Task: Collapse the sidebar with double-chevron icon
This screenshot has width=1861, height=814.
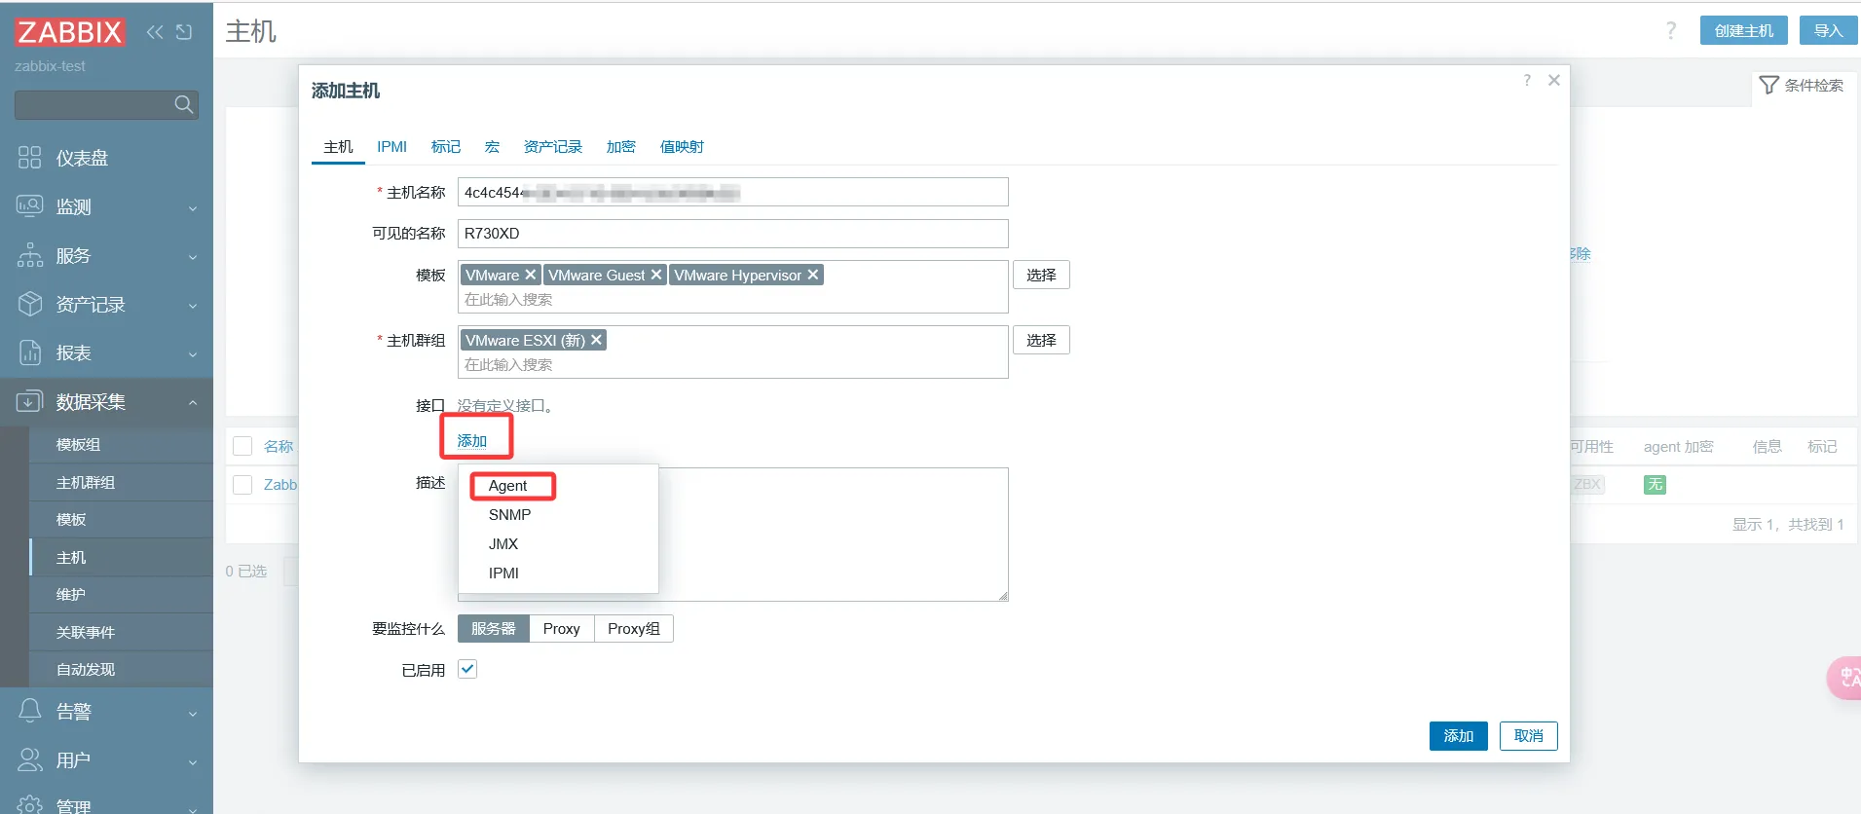Action: click(x=155, y=32)
